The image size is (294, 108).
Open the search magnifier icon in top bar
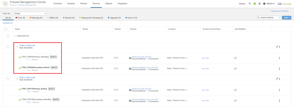tap(250, 4)
